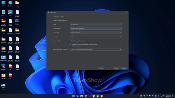Click the Package name field

tap(96, 28)
